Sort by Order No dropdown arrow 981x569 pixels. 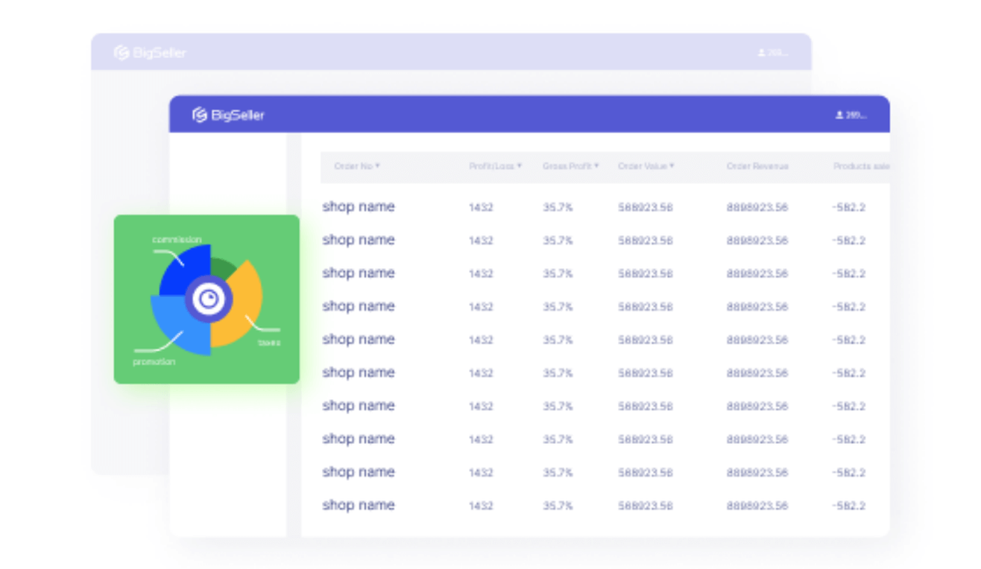click(377, 165)
